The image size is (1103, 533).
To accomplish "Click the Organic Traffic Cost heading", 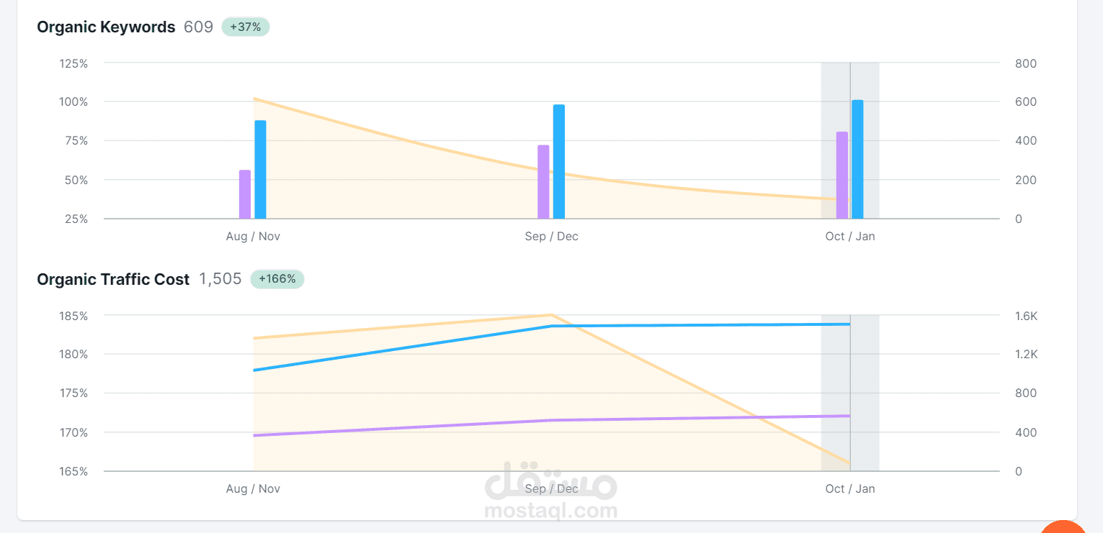I will [x=113, y=279].
